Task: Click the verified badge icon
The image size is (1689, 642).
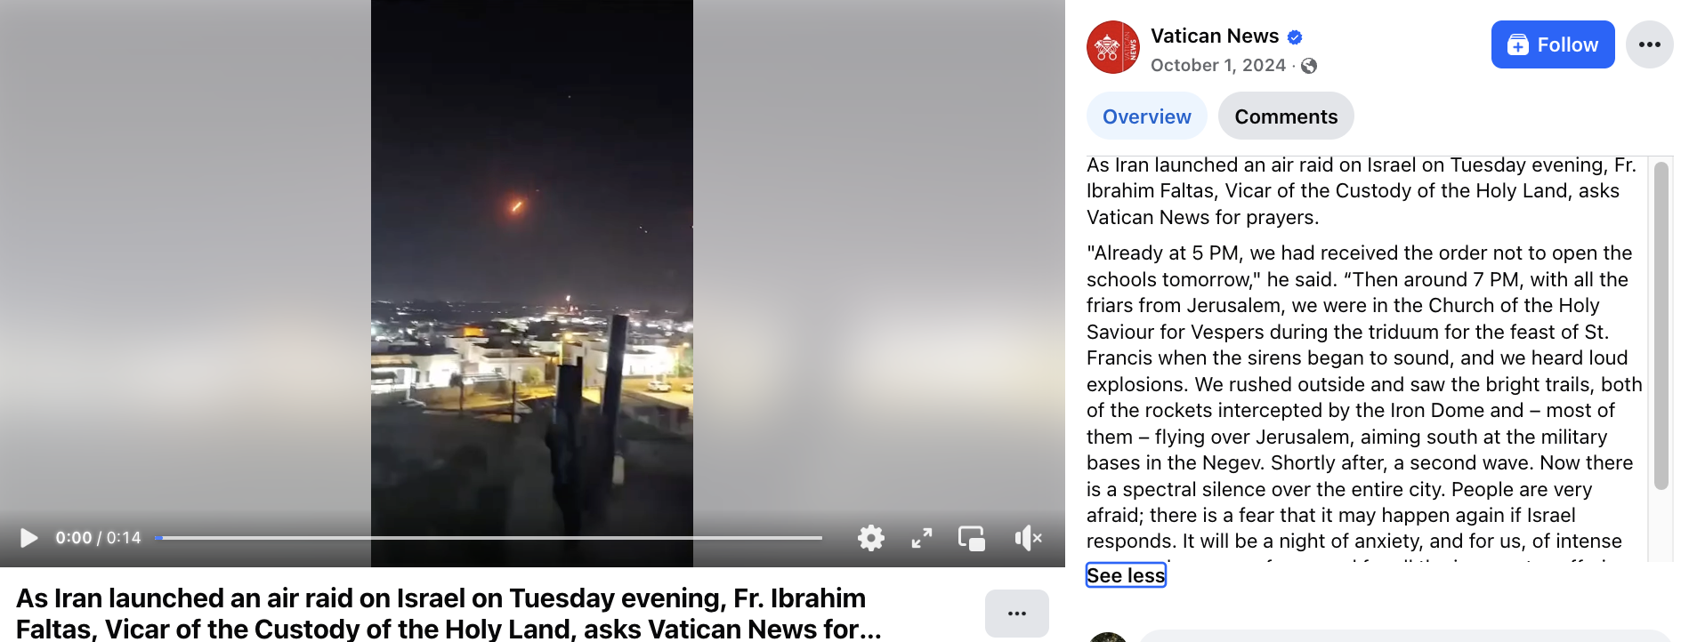Action: [1295, 37]
